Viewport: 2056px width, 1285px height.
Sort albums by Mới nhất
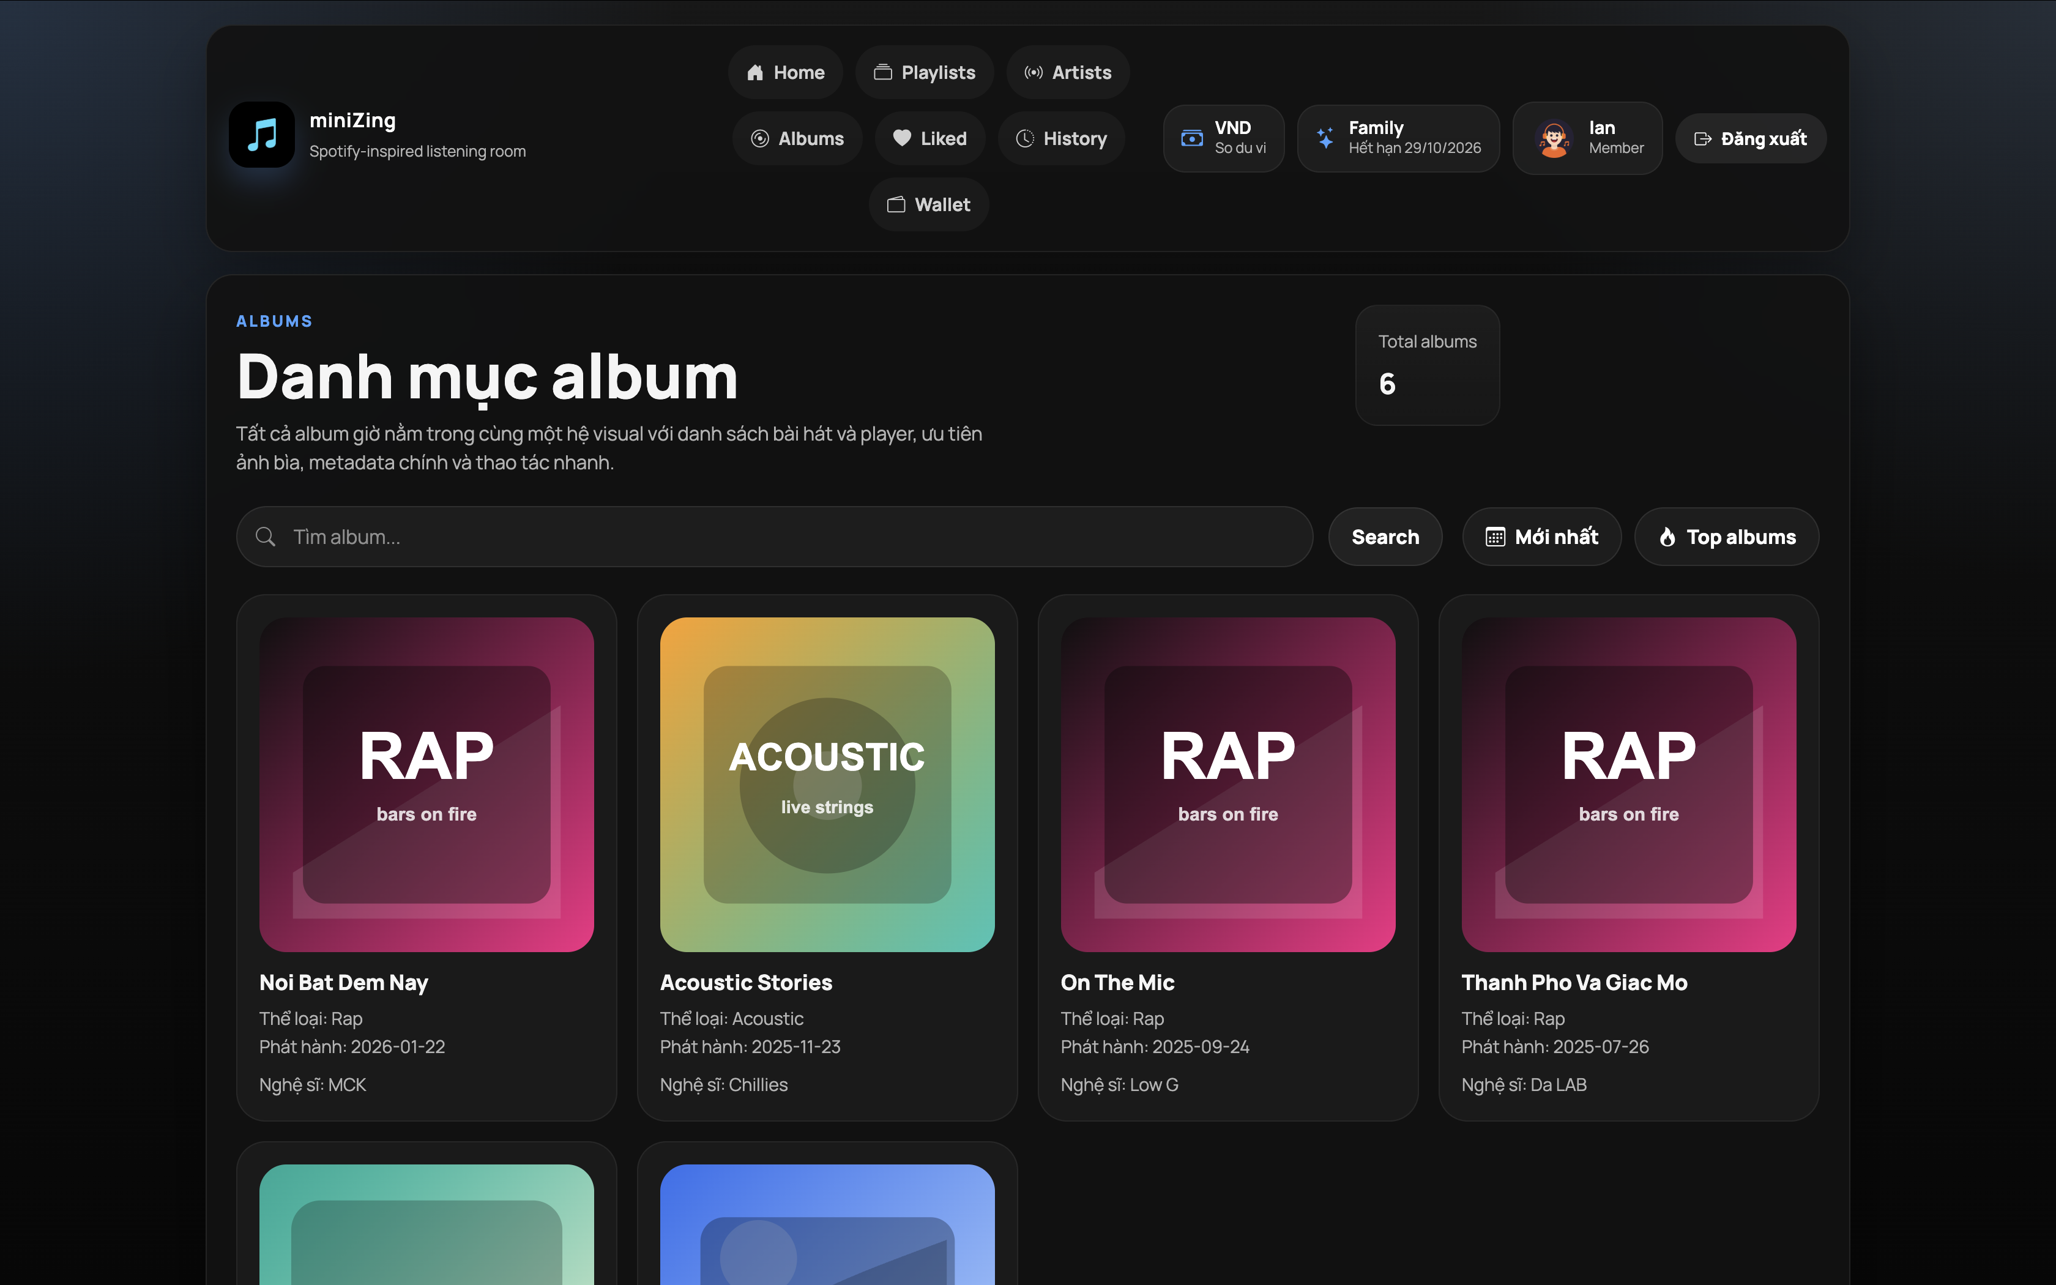(x=1541, y=537)
